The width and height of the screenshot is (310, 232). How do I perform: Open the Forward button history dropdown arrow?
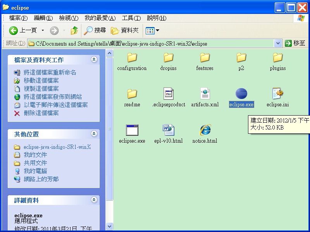coord(64,31)
